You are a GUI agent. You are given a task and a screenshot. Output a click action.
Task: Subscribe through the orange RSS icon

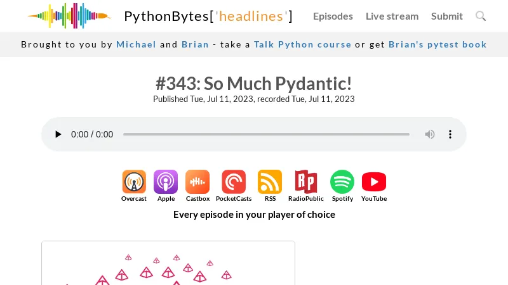pyautogui.click(x=270, y=182)
